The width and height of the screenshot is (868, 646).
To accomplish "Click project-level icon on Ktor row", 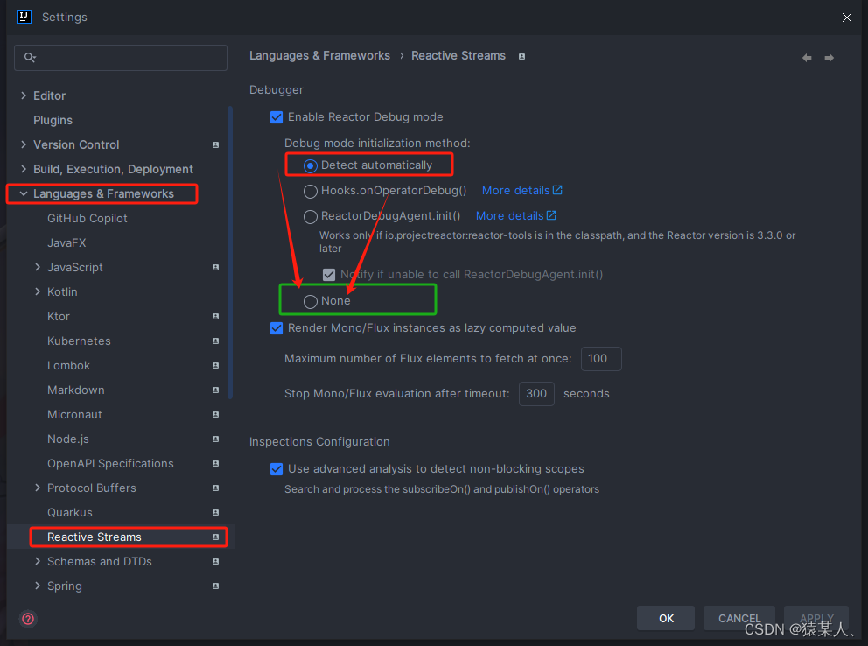I will coord(215,317).
